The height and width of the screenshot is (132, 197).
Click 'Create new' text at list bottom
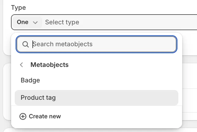coord(45,116)
